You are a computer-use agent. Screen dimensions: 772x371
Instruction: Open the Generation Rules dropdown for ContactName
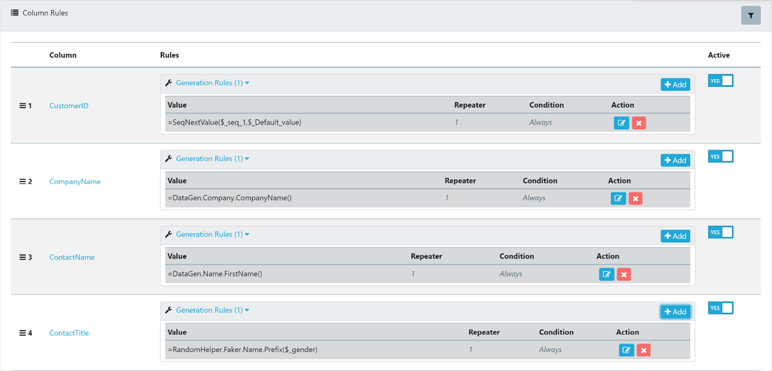pos(212,234)
